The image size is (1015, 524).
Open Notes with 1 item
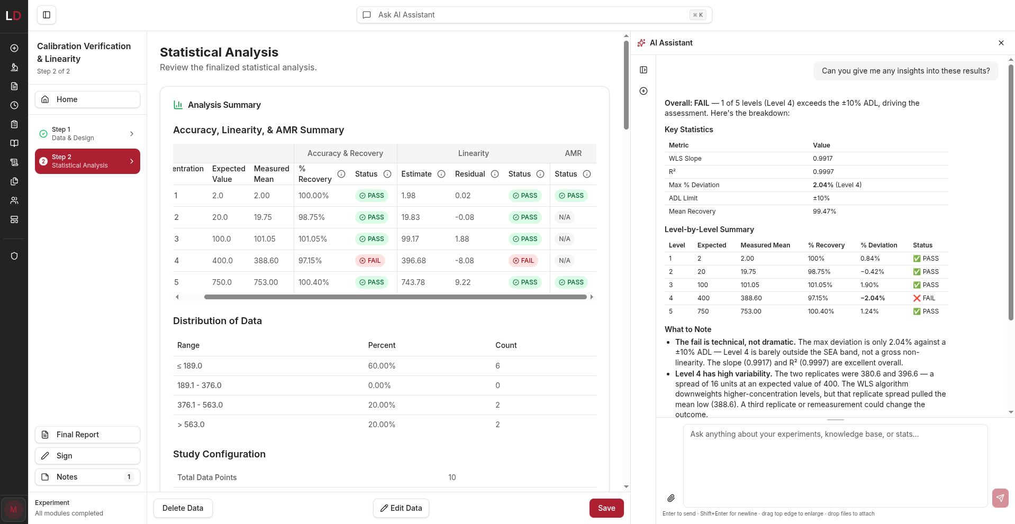[87, 477]
